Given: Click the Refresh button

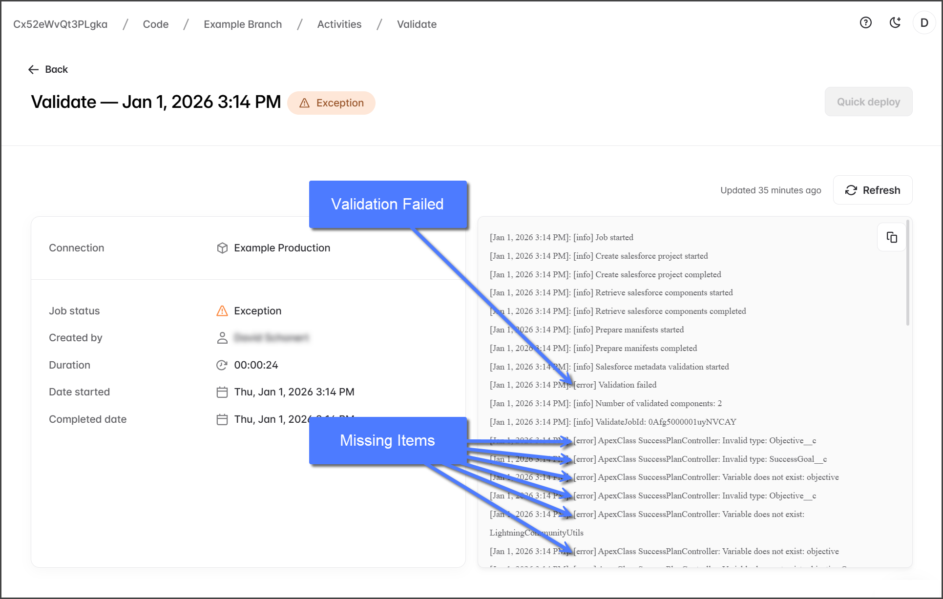Looking at the screenshot, I should [873, 190].
